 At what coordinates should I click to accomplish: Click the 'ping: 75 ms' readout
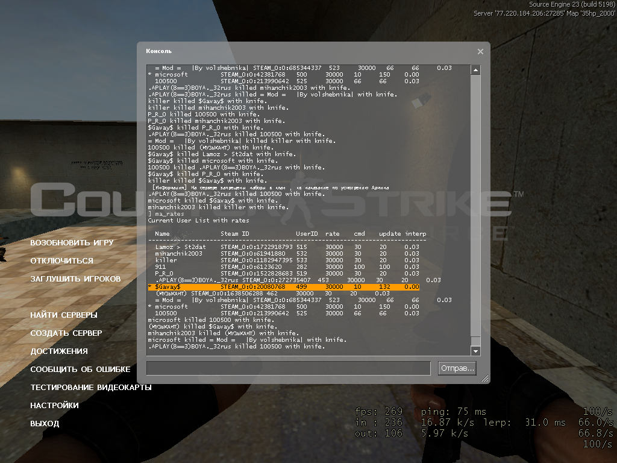453,412
